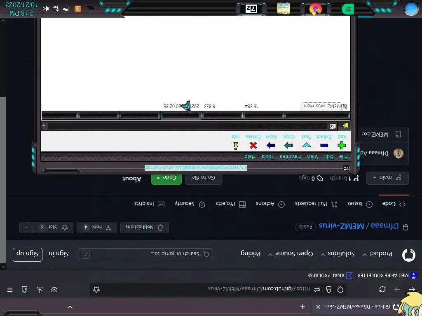Open the main branch selector dropdown
This screenshot has height=316, width=422.
[387, 178]
